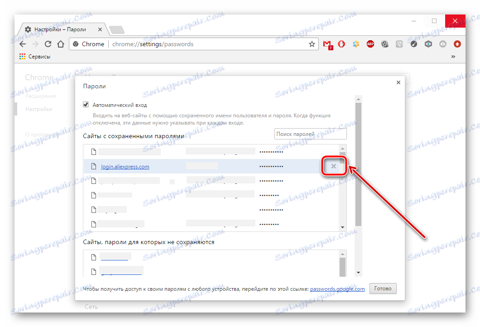Click the Готово button

pos(383,289)
